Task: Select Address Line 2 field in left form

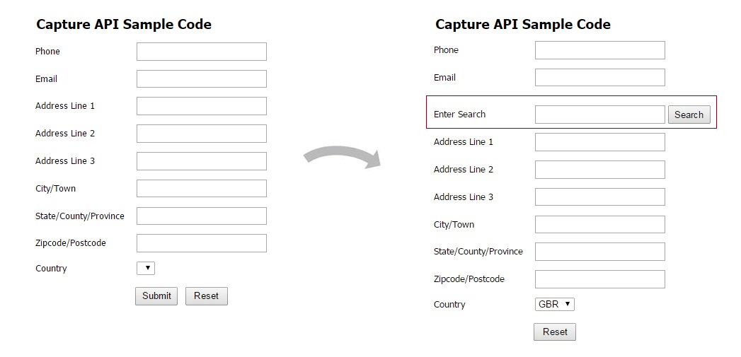Action: tap(201, 134)
